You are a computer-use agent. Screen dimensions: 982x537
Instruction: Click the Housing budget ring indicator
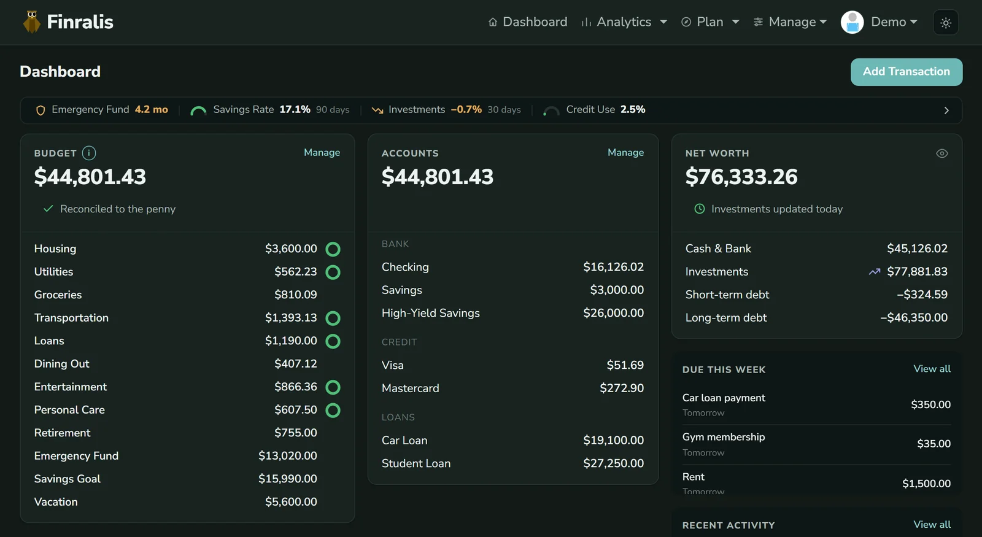(333, 249)
